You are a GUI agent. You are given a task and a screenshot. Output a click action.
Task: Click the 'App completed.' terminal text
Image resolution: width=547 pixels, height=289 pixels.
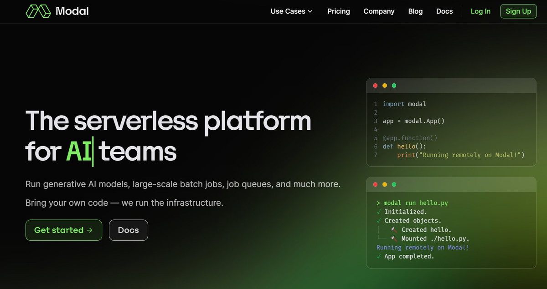(409, 256)
